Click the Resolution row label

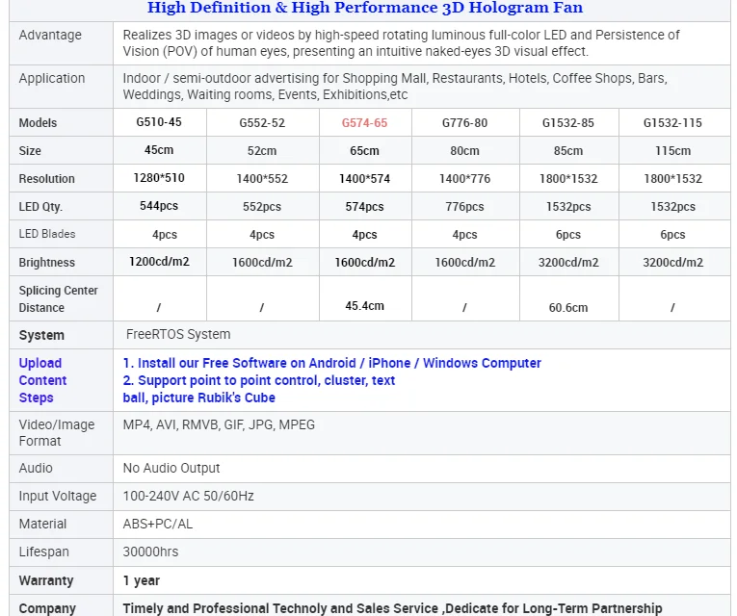pyautogui.click(x=46, y=179)
